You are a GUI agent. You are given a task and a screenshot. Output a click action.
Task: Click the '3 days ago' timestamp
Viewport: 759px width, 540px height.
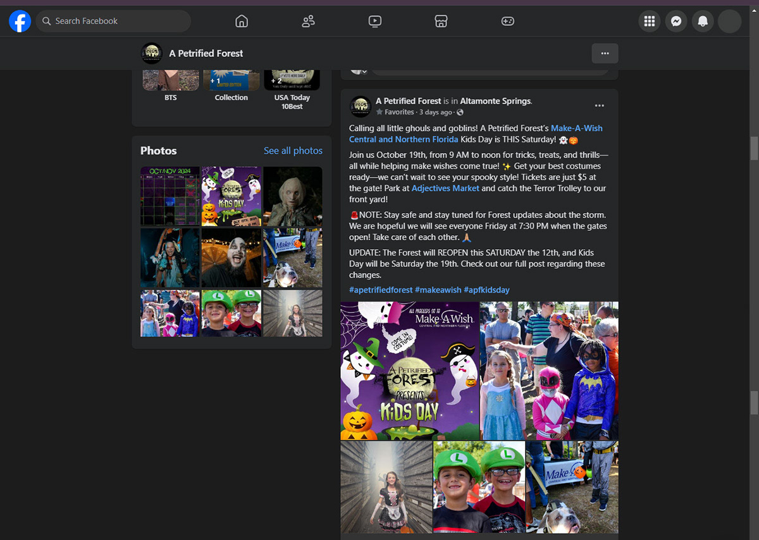pyautogui.click(x=435, y=112)
